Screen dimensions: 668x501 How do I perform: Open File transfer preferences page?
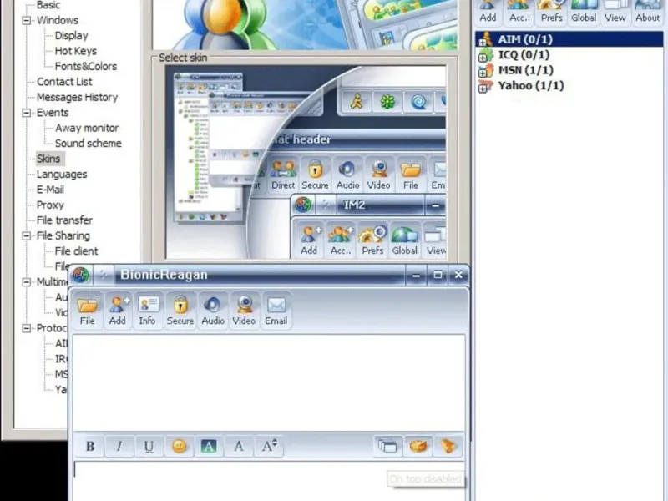64,220
